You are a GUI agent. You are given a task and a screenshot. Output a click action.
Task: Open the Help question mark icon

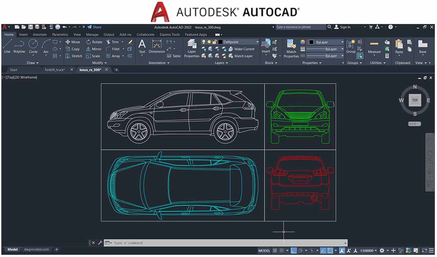point(390,27)
